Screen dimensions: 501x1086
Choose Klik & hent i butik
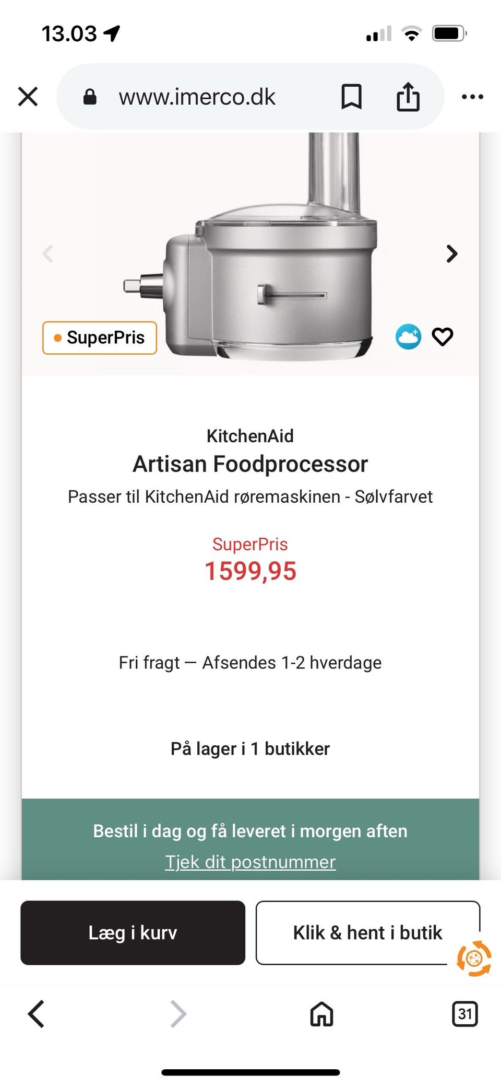367,932
